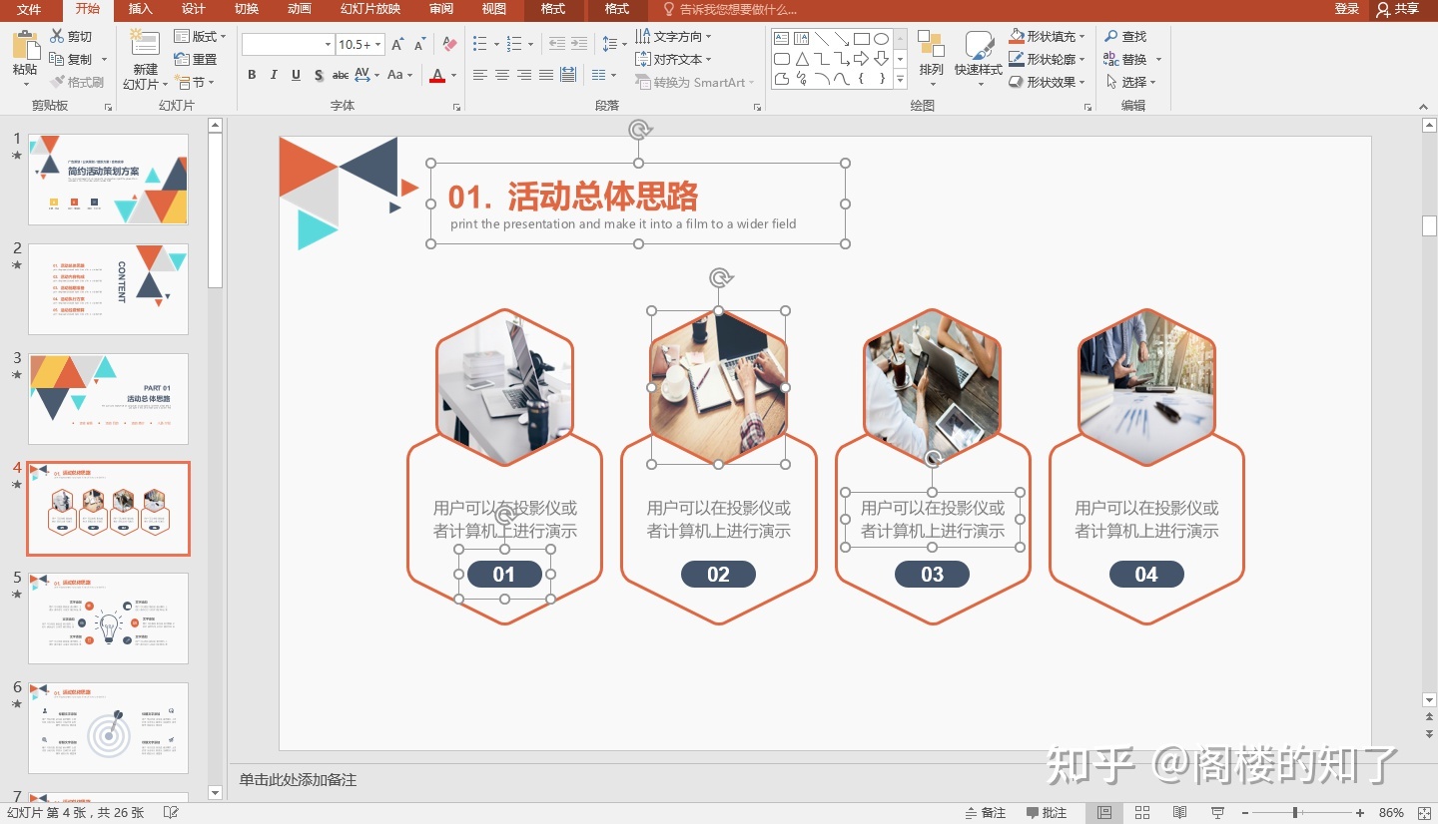The image size is (1438, 824).
Task: Click the justify text alignment icon
Action: 546,75
